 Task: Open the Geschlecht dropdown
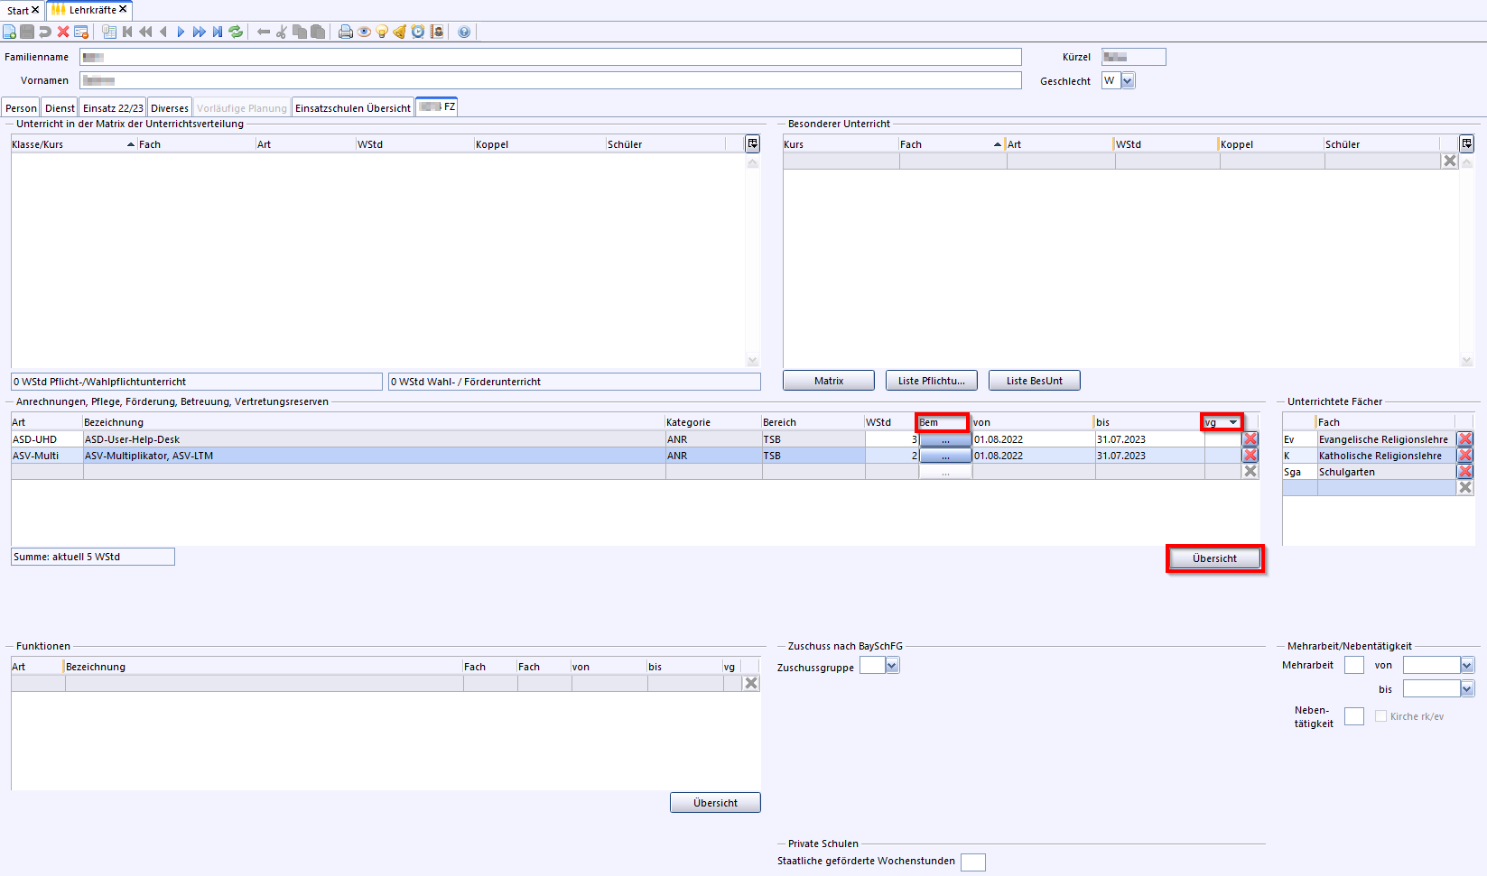1128,80
